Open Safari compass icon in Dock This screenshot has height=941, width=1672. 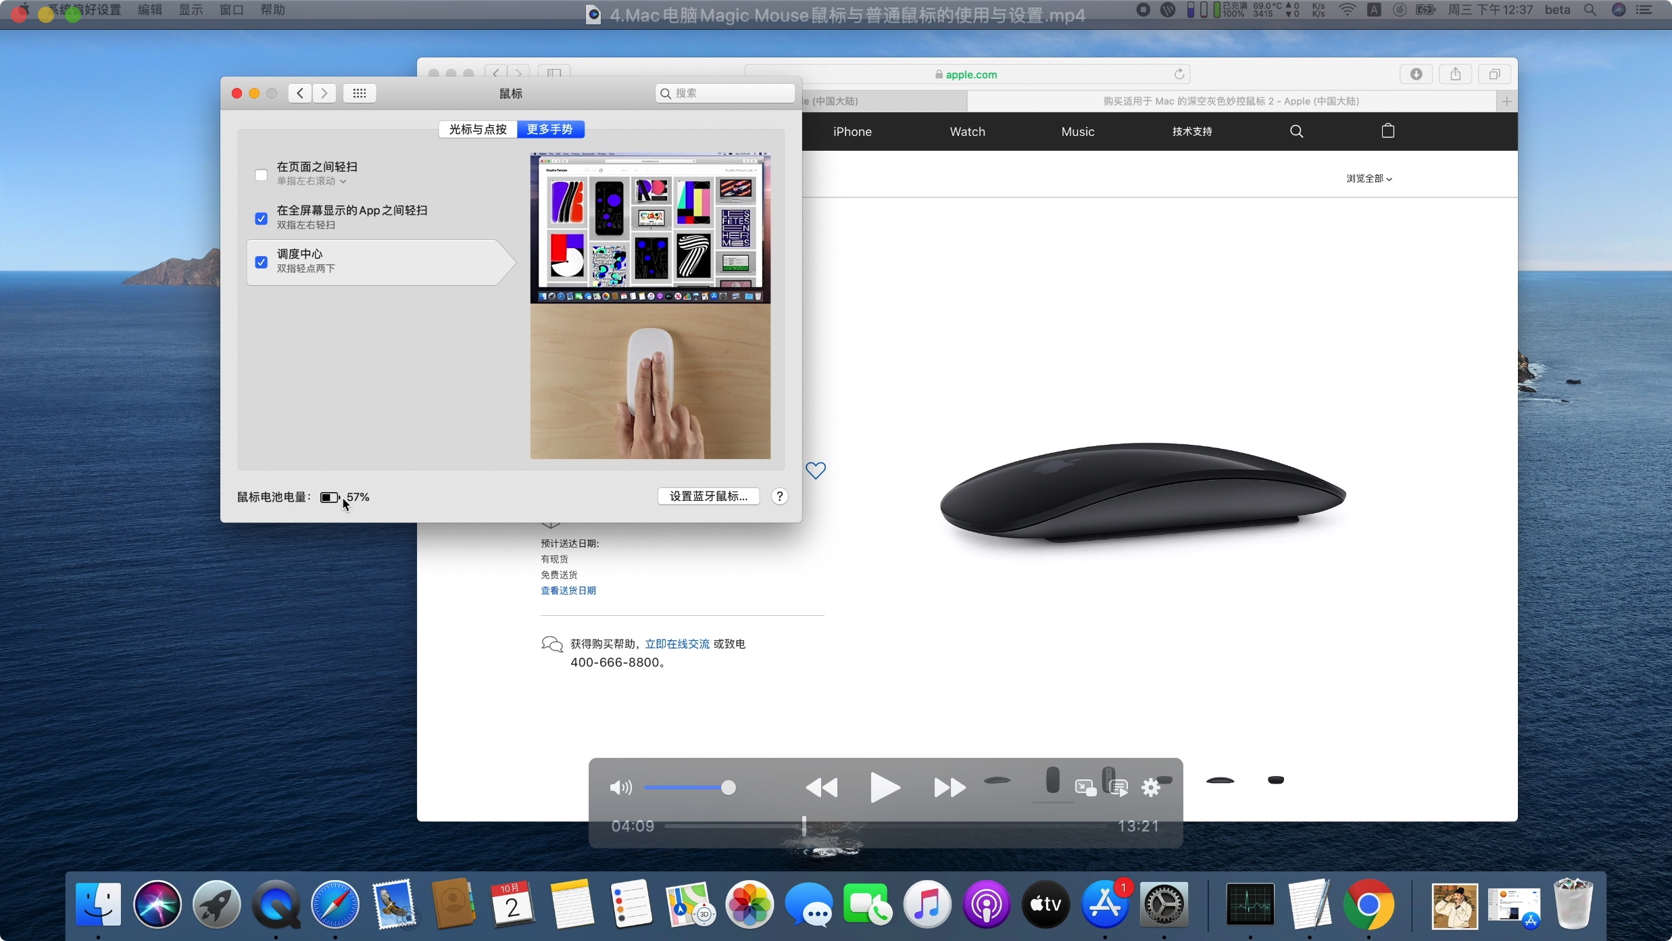335,904
